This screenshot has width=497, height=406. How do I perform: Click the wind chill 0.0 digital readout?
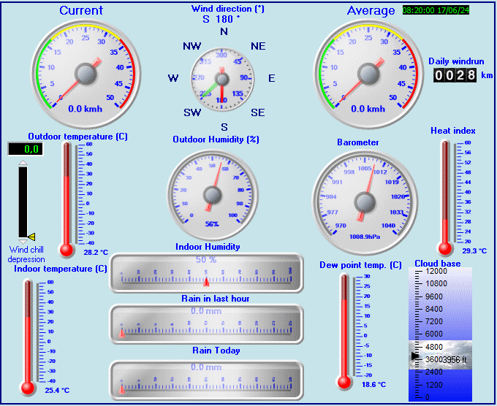click(x=23, y=149)
